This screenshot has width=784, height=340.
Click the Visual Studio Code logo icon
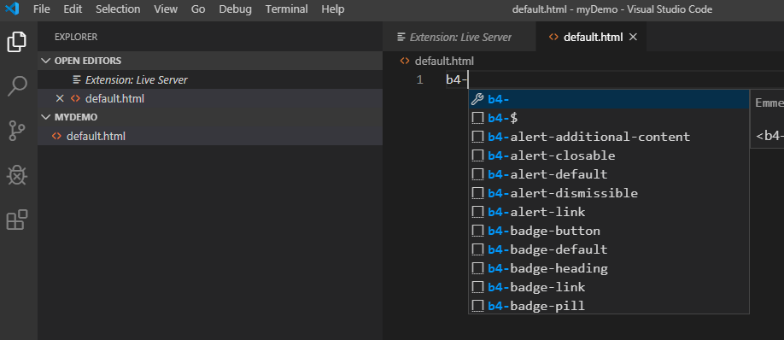point(12,9)
